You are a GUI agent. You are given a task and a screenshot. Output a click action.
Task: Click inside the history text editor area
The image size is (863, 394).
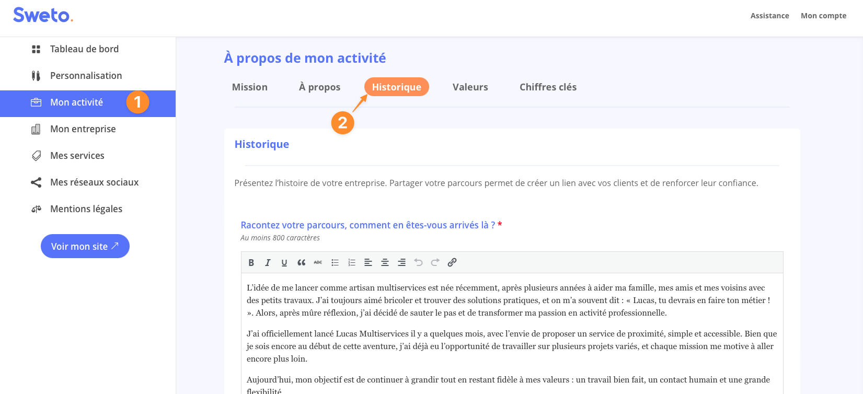click(x=511, y=334)
